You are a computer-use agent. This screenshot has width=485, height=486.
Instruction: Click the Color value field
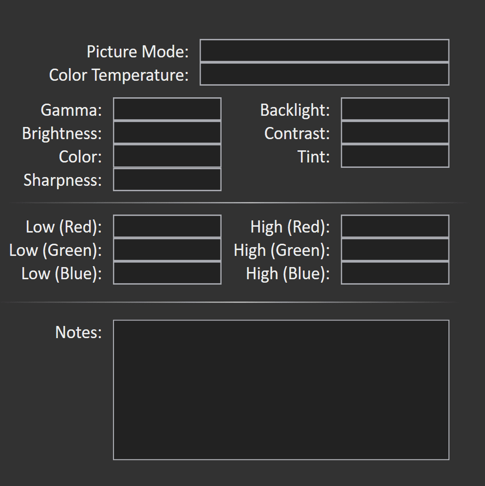pyautogui.click(x=167, y=156)
